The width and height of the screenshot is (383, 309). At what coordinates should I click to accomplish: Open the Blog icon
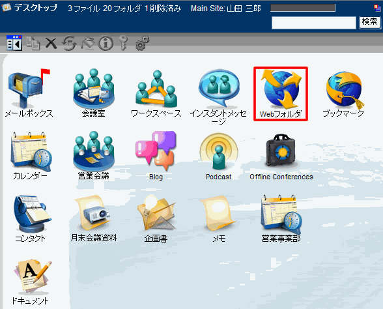[156, 151]
